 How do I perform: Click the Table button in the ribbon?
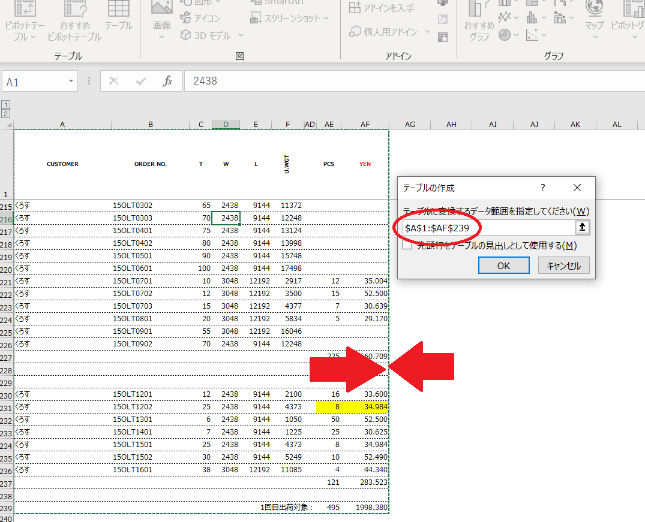118,16
